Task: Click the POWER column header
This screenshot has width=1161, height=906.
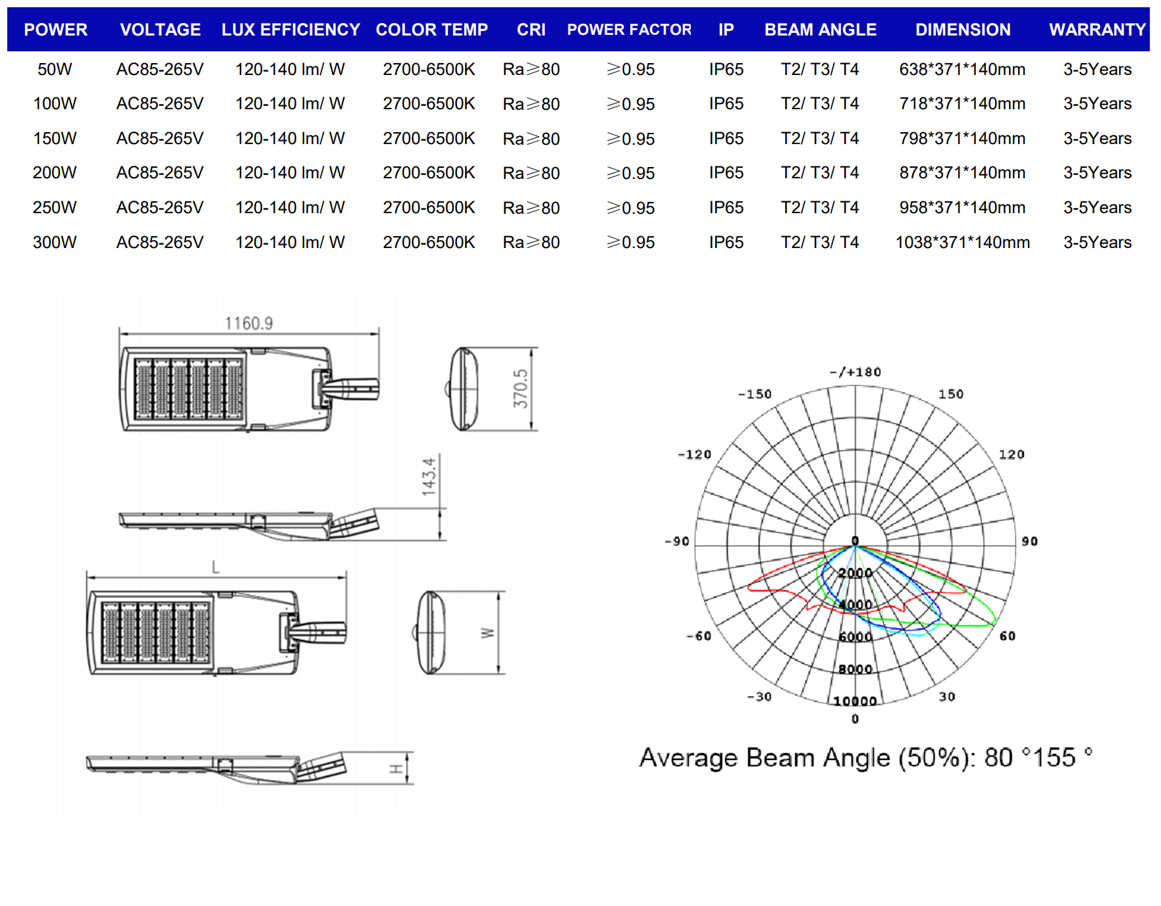Action: coord(55,30)
